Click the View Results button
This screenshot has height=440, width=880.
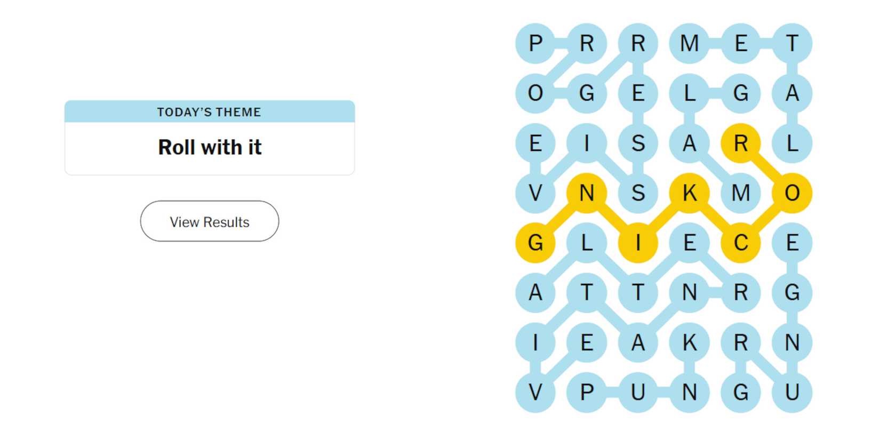(209, 221)
